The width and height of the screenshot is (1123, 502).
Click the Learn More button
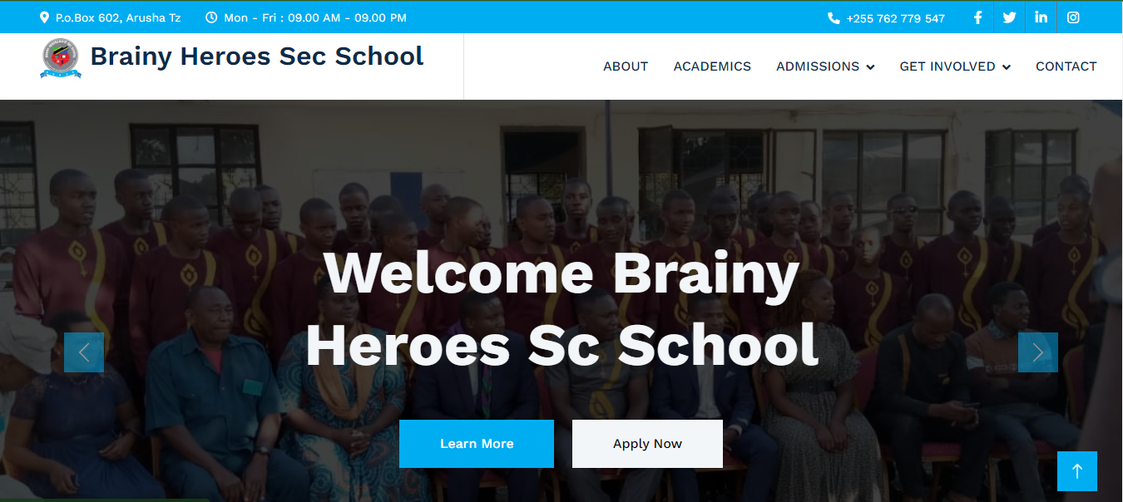(x=477, y=444)
